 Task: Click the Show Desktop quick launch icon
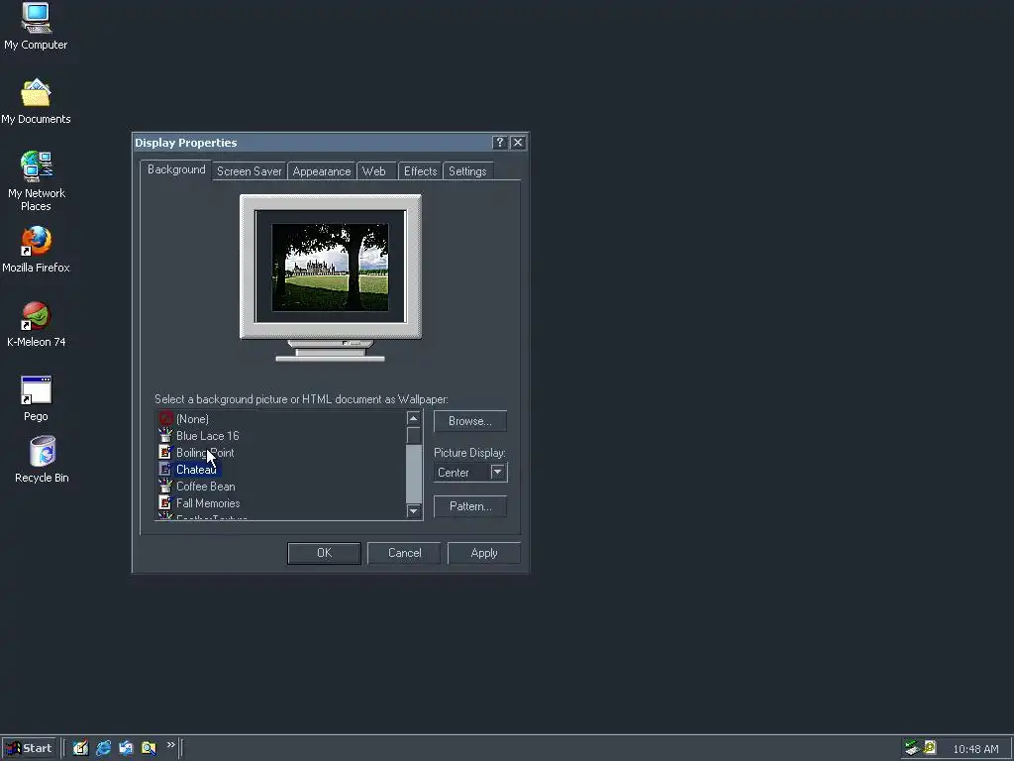point(80,748)
